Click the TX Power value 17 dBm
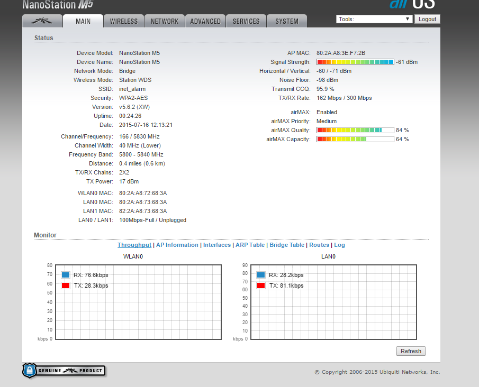Viewport: 479px width, 387px height. [x=129, y=181]
